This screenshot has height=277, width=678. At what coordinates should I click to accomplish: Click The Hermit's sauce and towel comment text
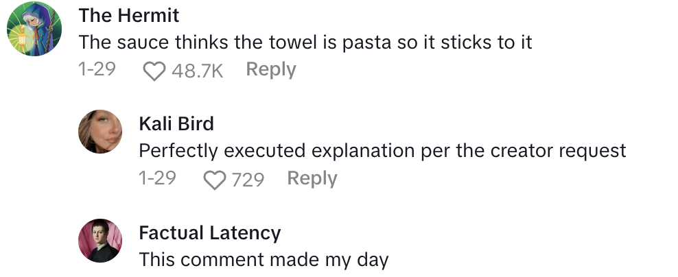(305, 42)
